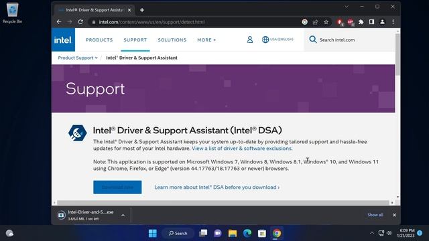This screenshot has width=429, height=241.
Task: Open driver & software exclusions link
Action: [242, 149]
